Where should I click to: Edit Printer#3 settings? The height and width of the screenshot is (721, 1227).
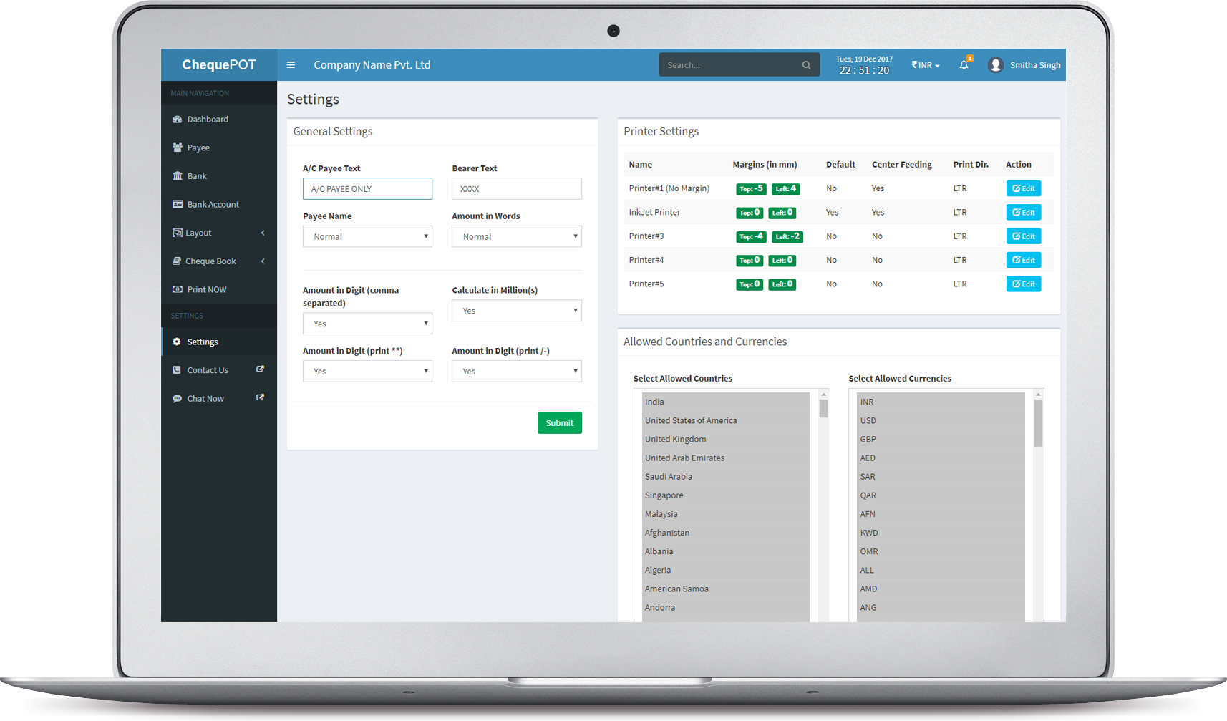[1024, 236]
